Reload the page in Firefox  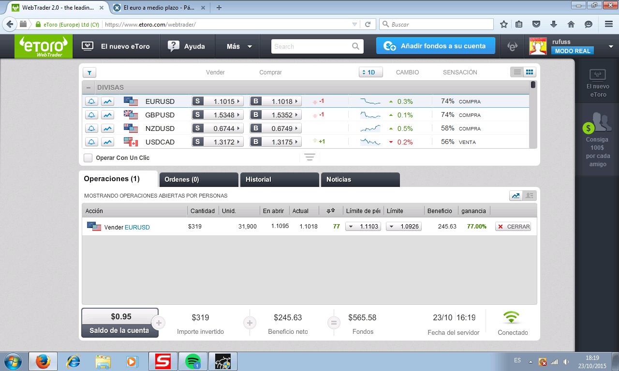(368, 24)
